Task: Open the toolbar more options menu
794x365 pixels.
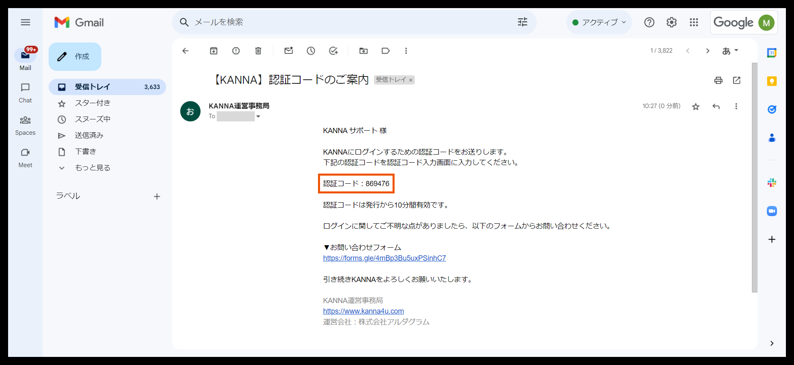Action: coord(406,51)
